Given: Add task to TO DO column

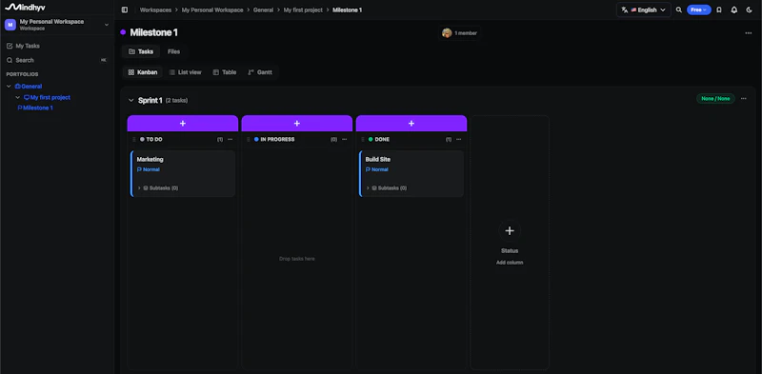Looking at the screenshot, I should pyautogui.click(x=183, y=124).
